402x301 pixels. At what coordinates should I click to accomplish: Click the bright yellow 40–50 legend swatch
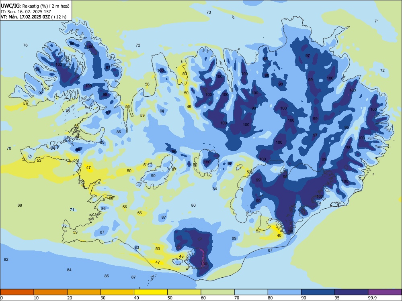click(151, 292)
